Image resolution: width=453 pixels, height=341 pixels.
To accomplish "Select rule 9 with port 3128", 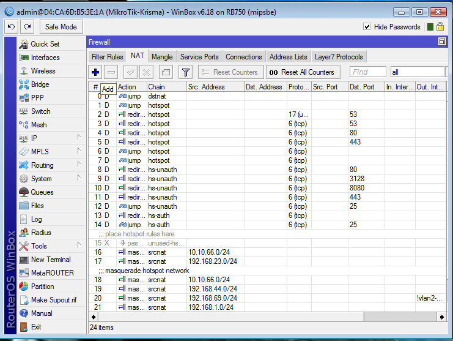I will click(x=267, y=179).
